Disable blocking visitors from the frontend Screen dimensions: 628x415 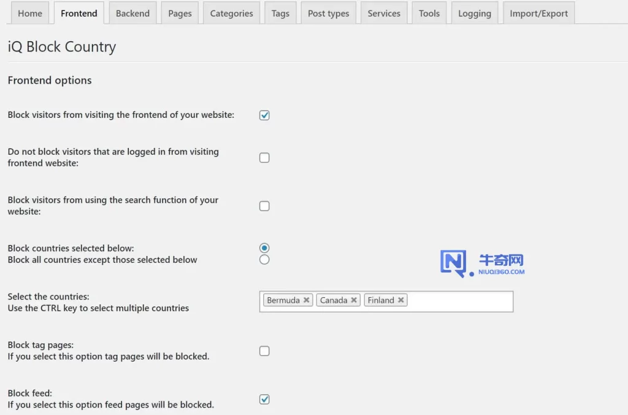tap(264, 115)
